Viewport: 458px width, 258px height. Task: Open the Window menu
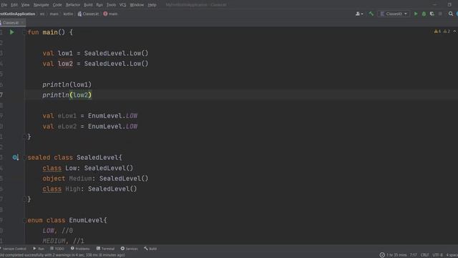[137, 5]
